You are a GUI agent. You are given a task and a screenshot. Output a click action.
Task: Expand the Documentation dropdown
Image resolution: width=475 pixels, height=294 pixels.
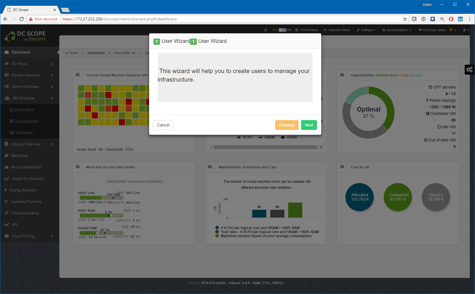pos(397,30)
